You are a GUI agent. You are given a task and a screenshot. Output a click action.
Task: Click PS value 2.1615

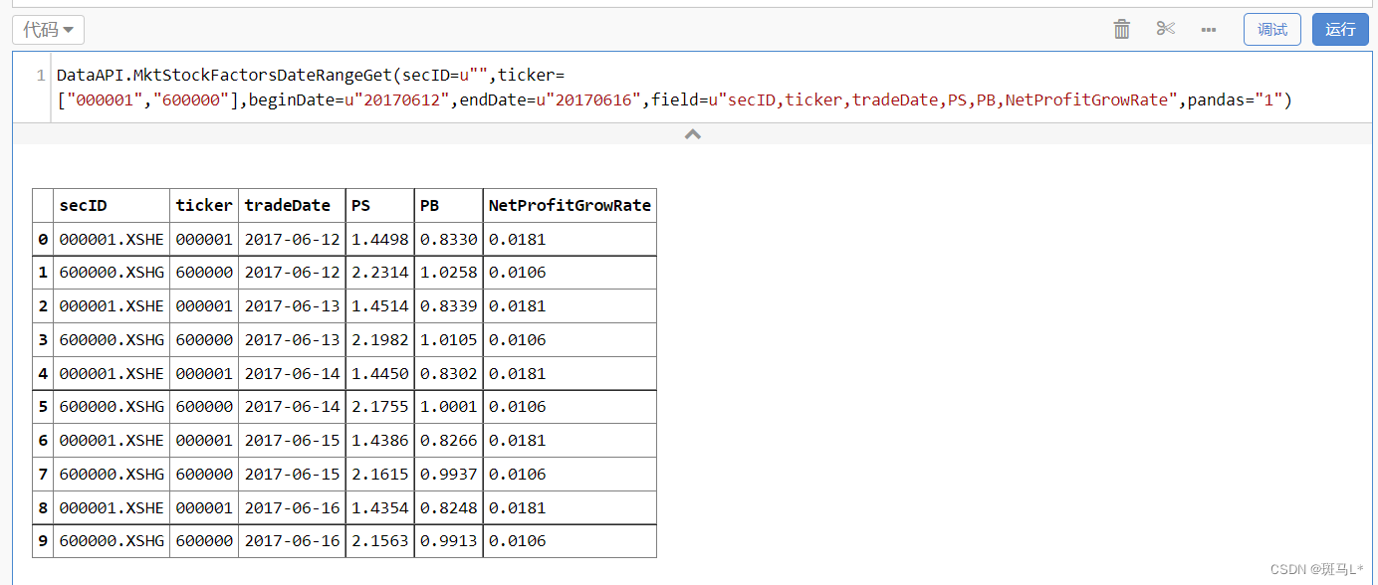pyautogui.click(x=380, y=475)
